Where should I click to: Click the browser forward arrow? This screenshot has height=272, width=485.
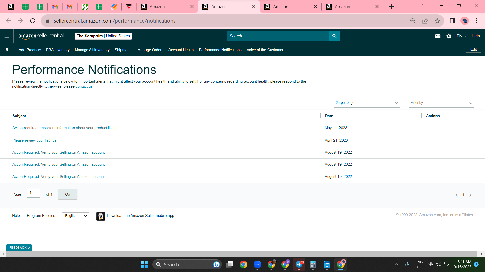coord(20,21)
